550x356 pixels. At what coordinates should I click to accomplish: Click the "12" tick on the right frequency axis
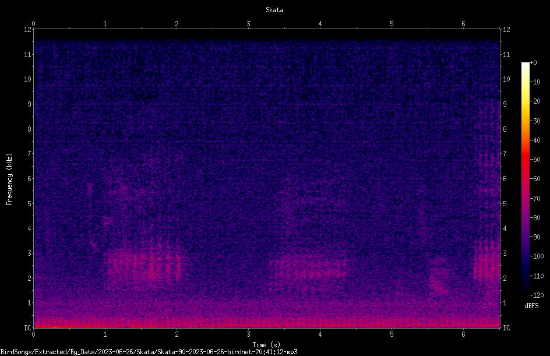pyautogui.click(x=506, y=30)
